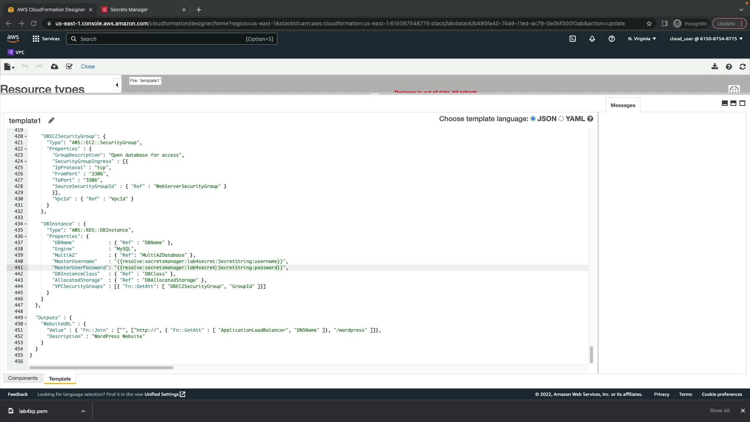This screenshot has height=422, width=750.
Task: Select the JSON template language
Action: [x=533, y=119]
